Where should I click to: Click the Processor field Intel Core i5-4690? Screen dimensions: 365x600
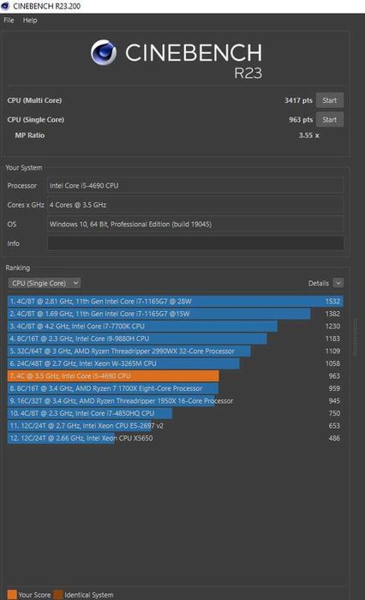coord(195,186)
